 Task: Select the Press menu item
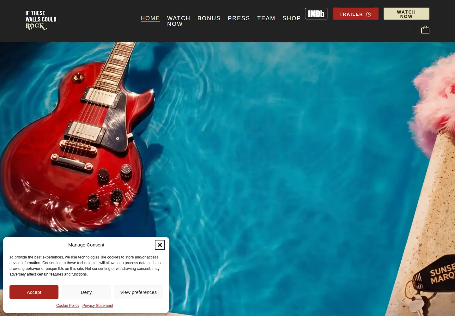[x=239, y=18]
